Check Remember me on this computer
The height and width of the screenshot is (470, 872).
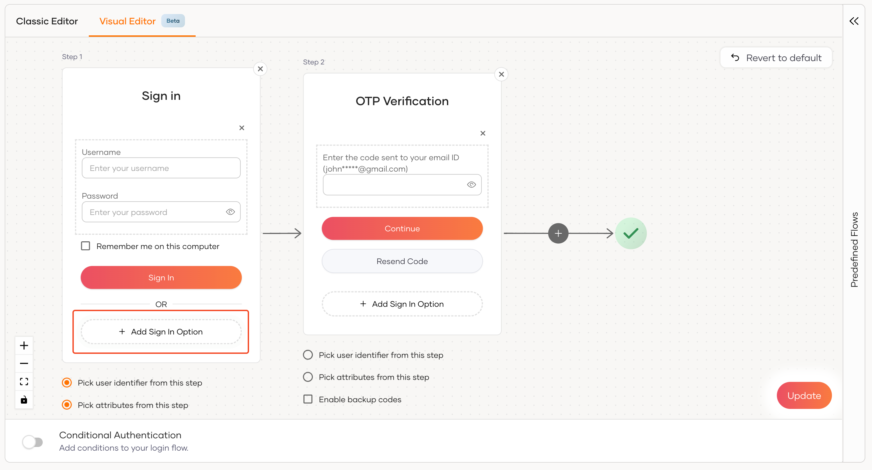[x=86, y=246]
